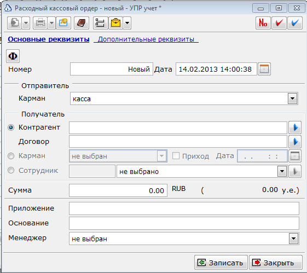Click the printer icon in toolbar

tap(40, 23)
